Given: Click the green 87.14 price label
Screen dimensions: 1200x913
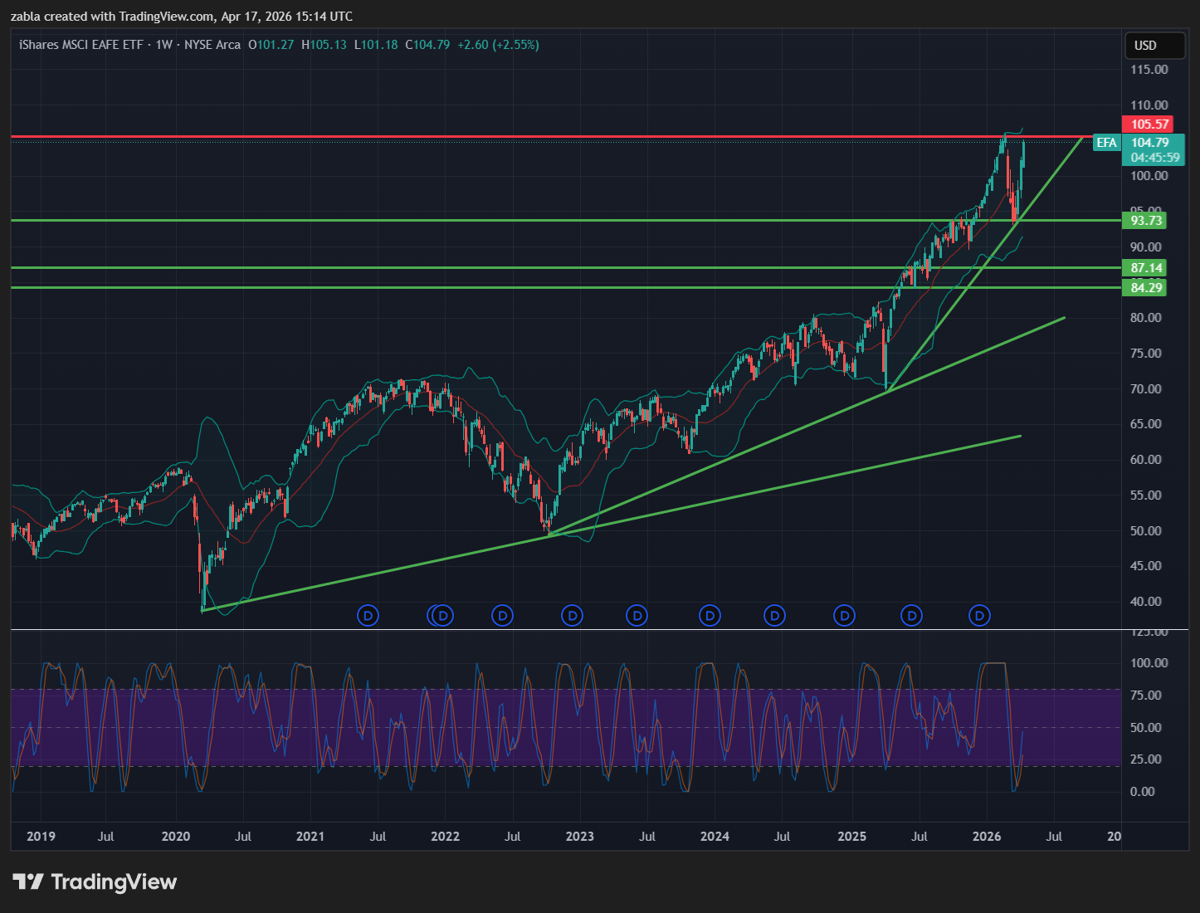Looking at the screenshot, I should [x=1145, y=268].
